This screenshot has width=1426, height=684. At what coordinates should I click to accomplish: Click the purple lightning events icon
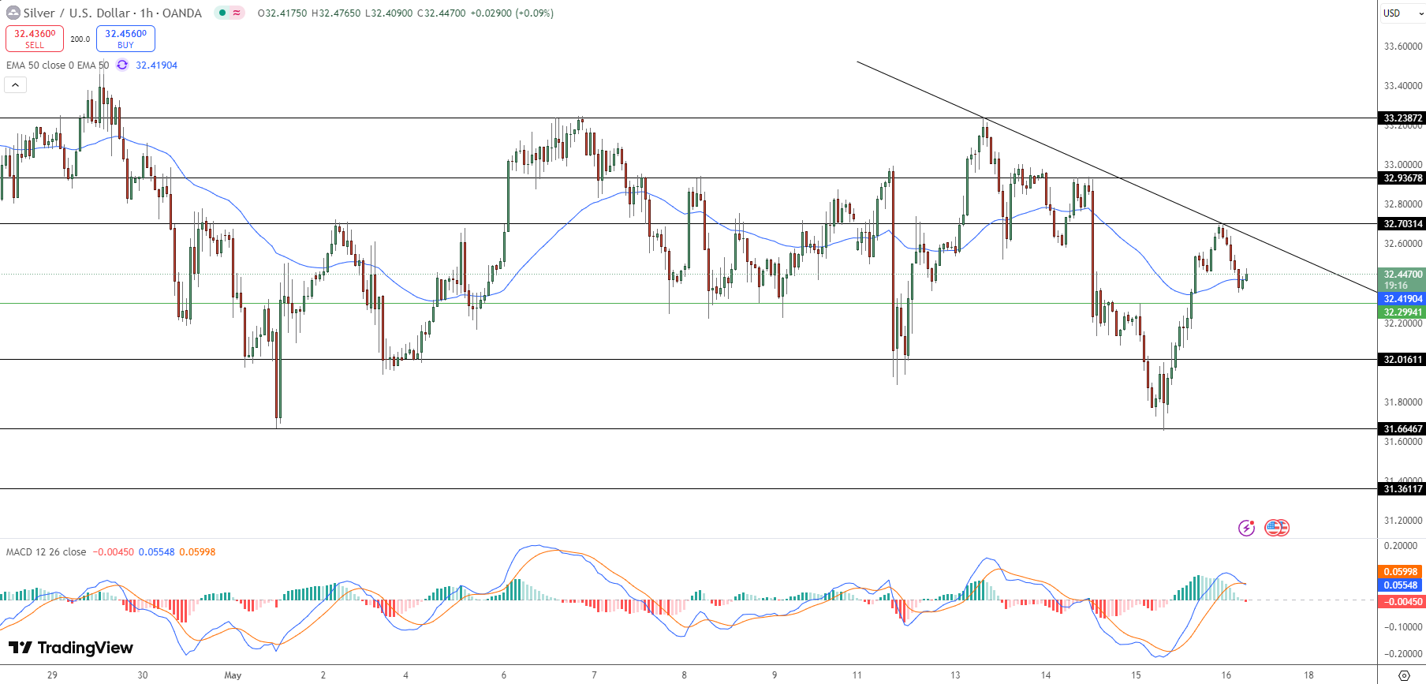(x=1246, y=528)
